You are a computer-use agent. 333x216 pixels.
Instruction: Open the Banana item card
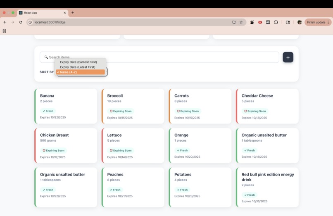pyautogui.click(x=66, y=106)
